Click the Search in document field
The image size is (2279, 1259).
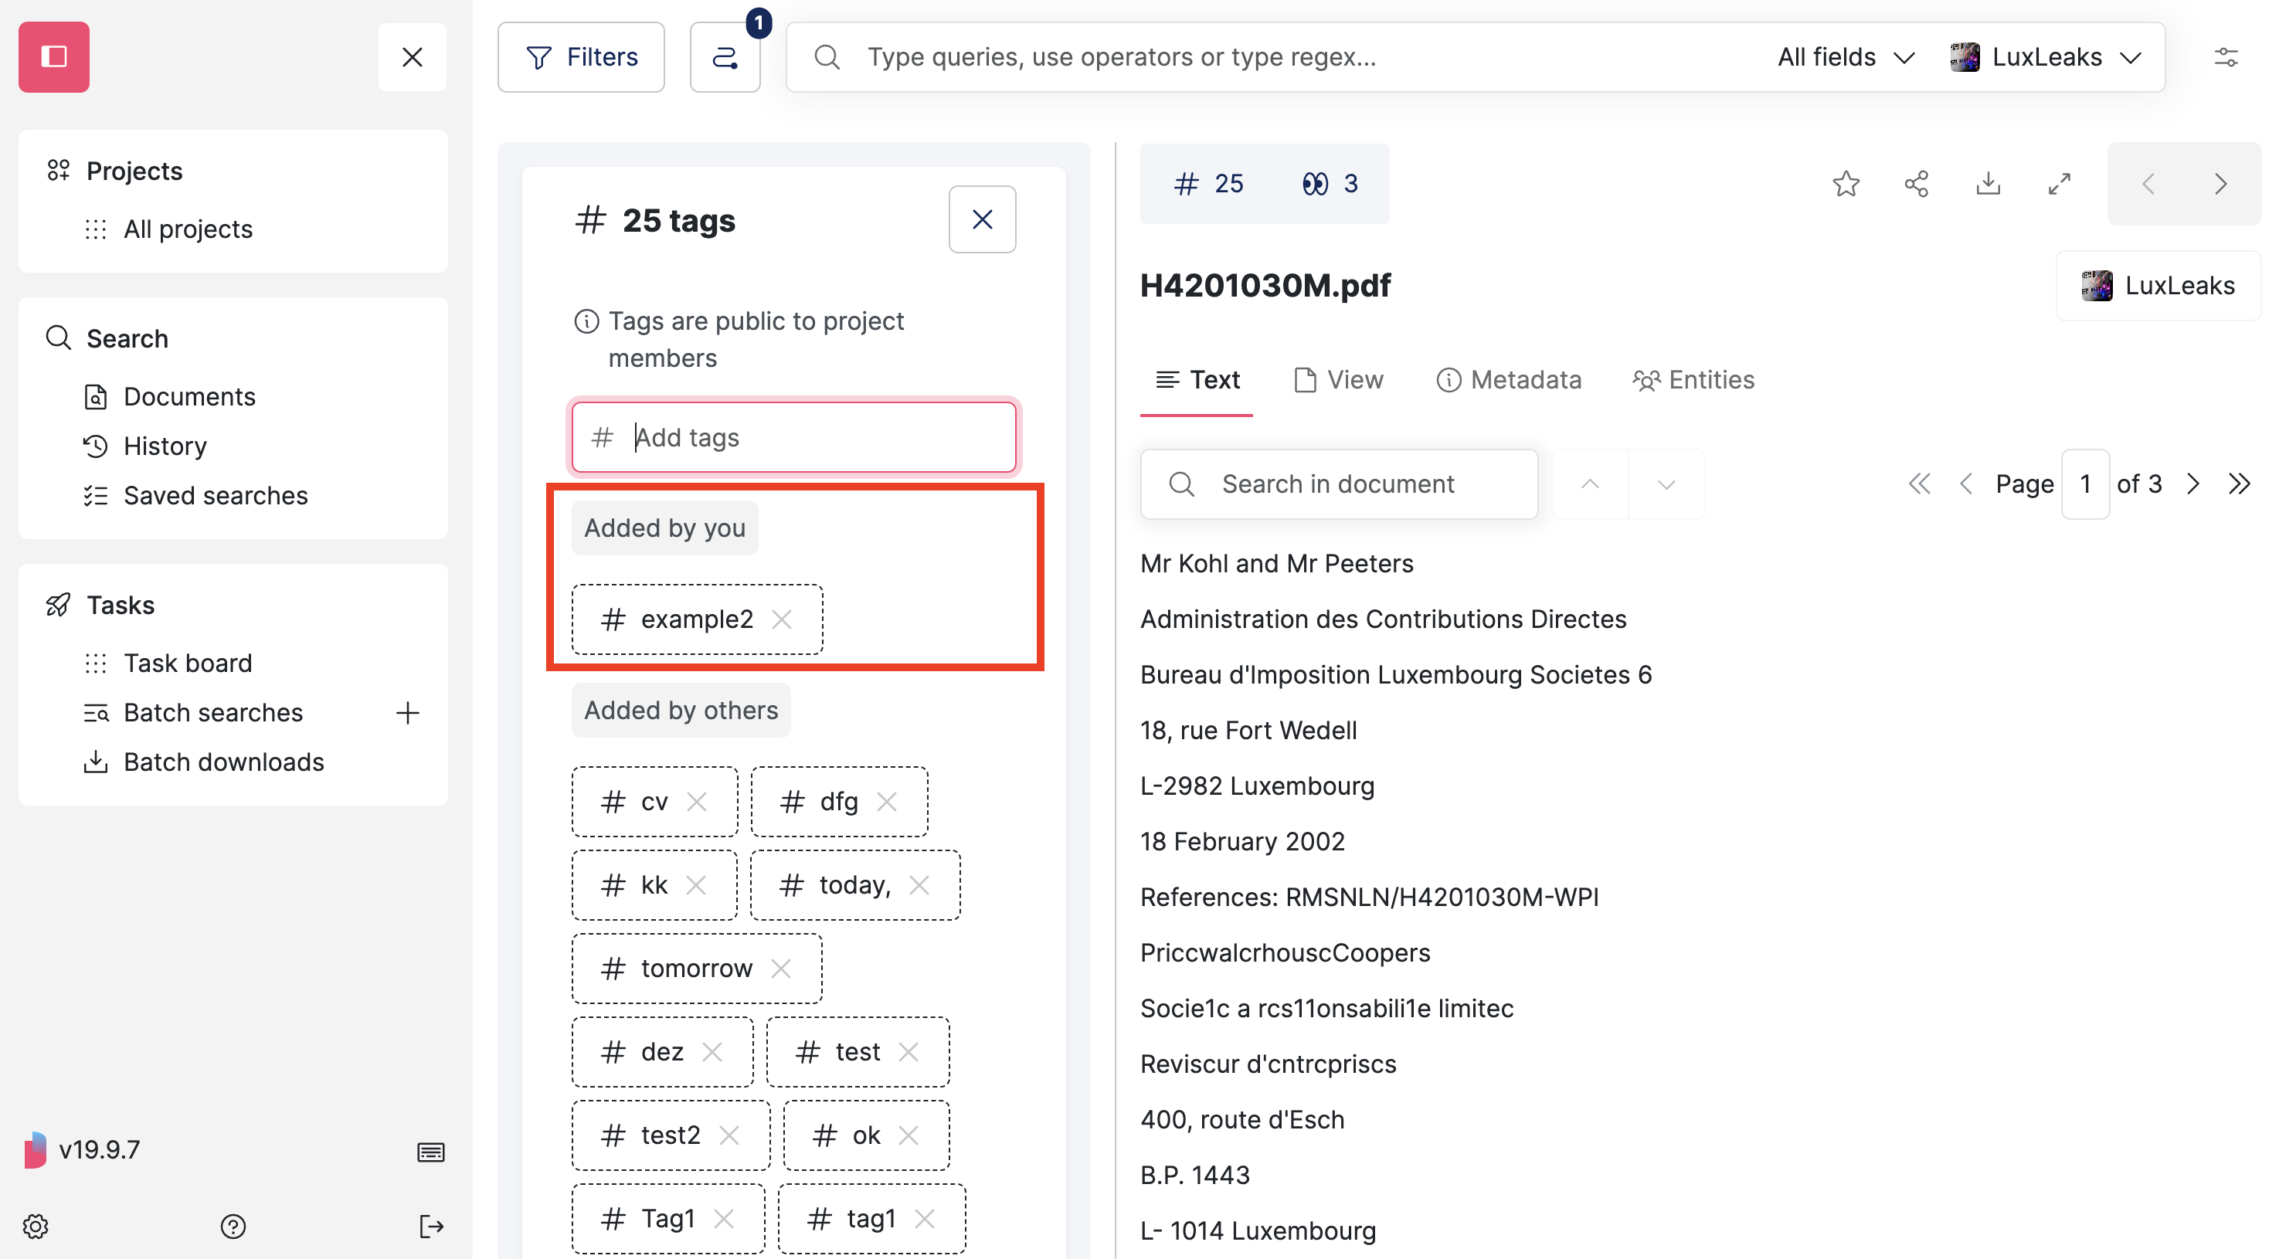tap(1340, 484)
